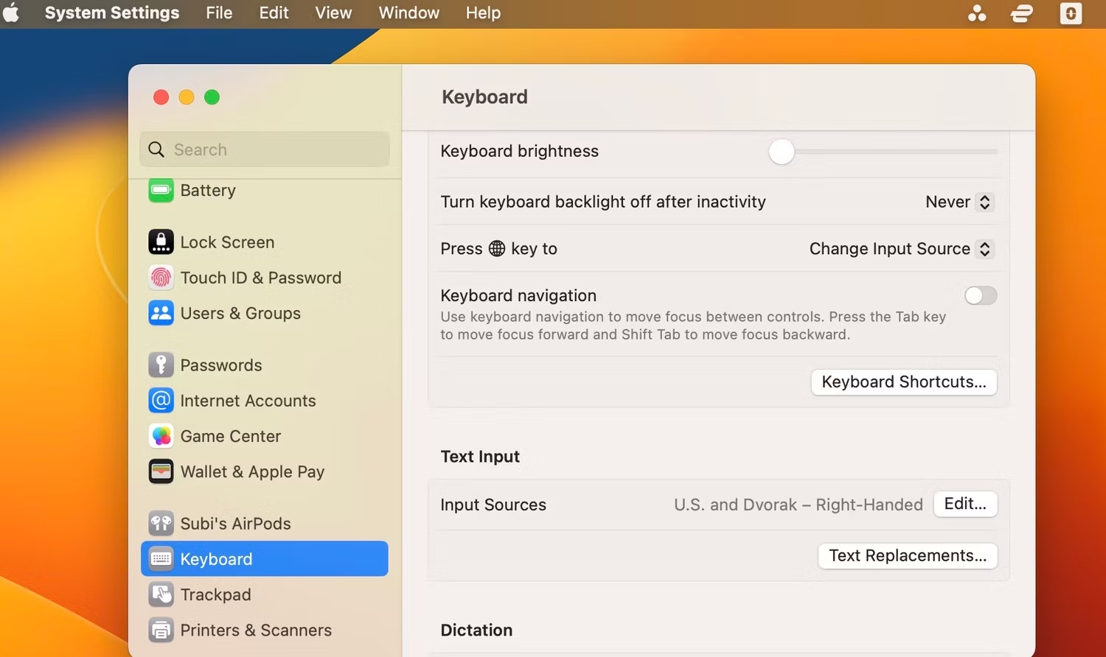Click the Subi's AirPods icon
1106x657 pixels.
point(161,523)
